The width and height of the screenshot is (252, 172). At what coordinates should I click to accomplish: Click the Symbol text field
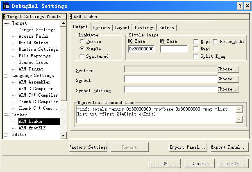click(171, 79)
